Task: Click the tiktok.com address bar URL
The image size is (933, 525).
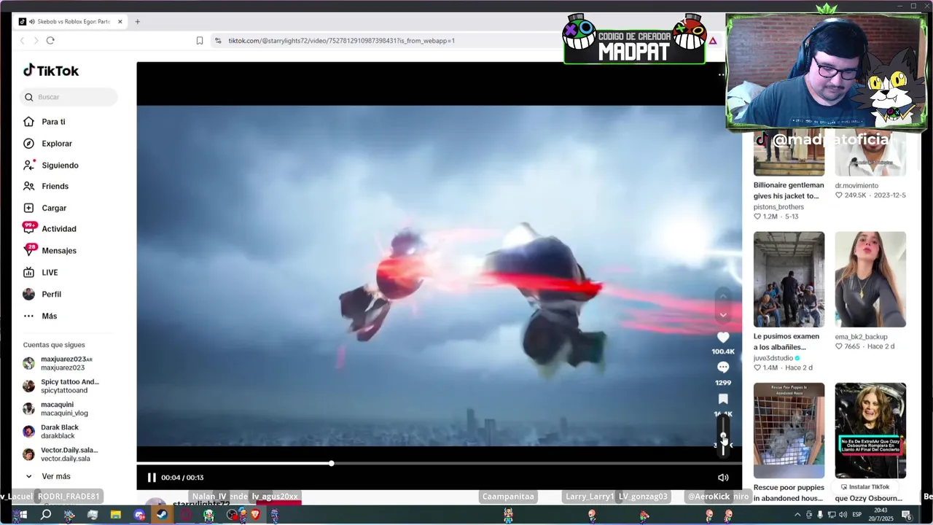Action: [341, 41]
